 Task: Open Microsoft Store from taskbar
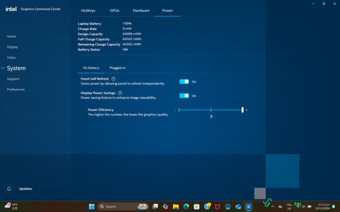(196, 207)
